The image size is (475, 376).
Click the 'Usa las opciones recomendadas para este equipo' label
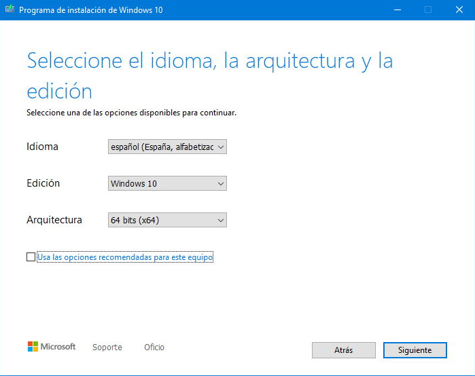click(125, 257)
